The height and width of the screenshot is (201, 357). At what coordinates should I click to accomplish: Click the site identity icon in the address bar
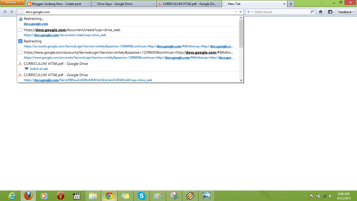click(x=21, y=12)
